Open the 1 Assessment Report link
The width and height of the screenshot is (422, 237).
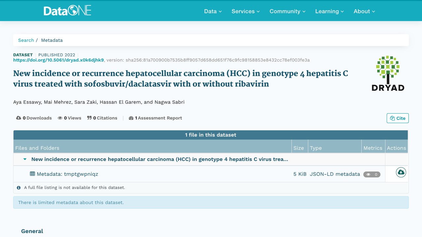click(155, 118)
